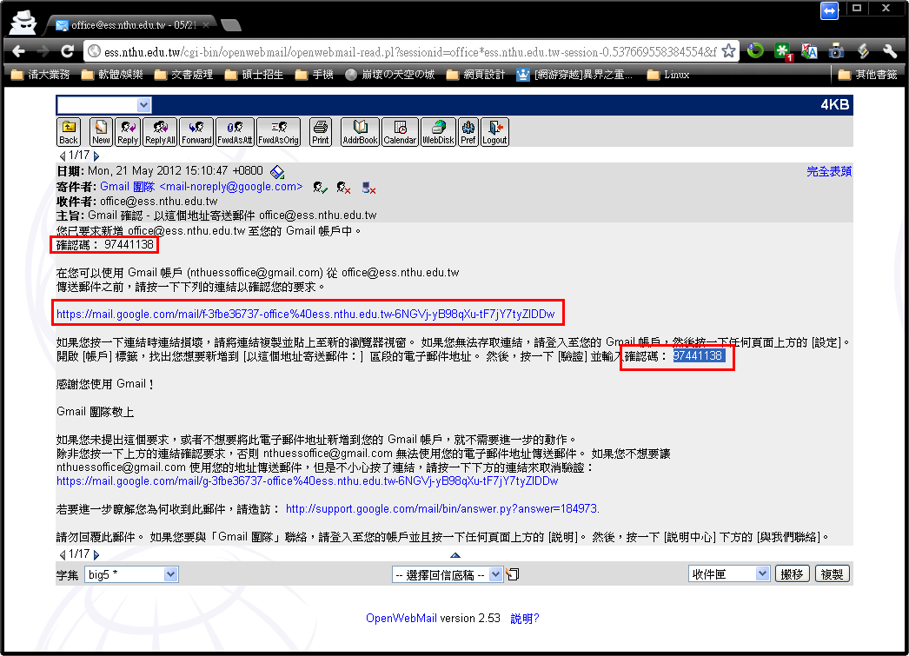This screenshot has height=656, width=909.
Task: Open the 清大業務 bookmark folder
Action: click(x=41, y=75)
